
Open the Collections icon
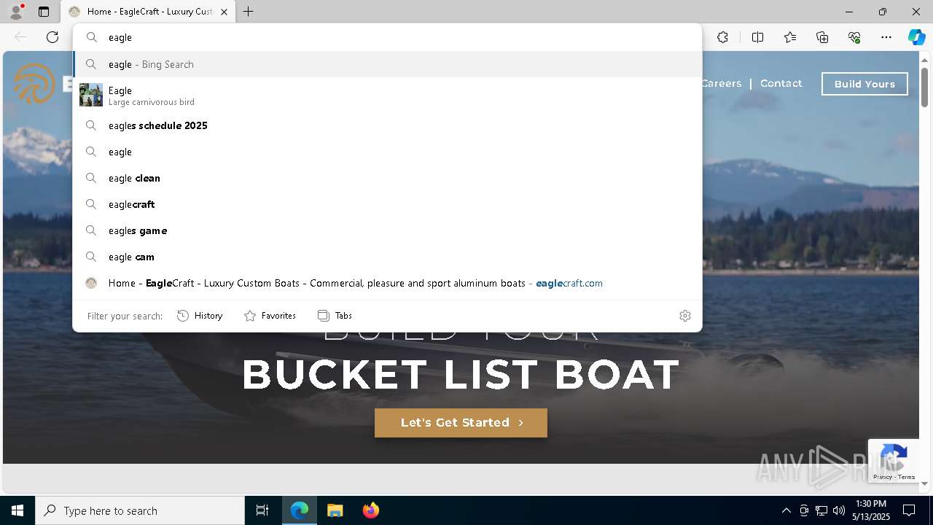point(822,37)
